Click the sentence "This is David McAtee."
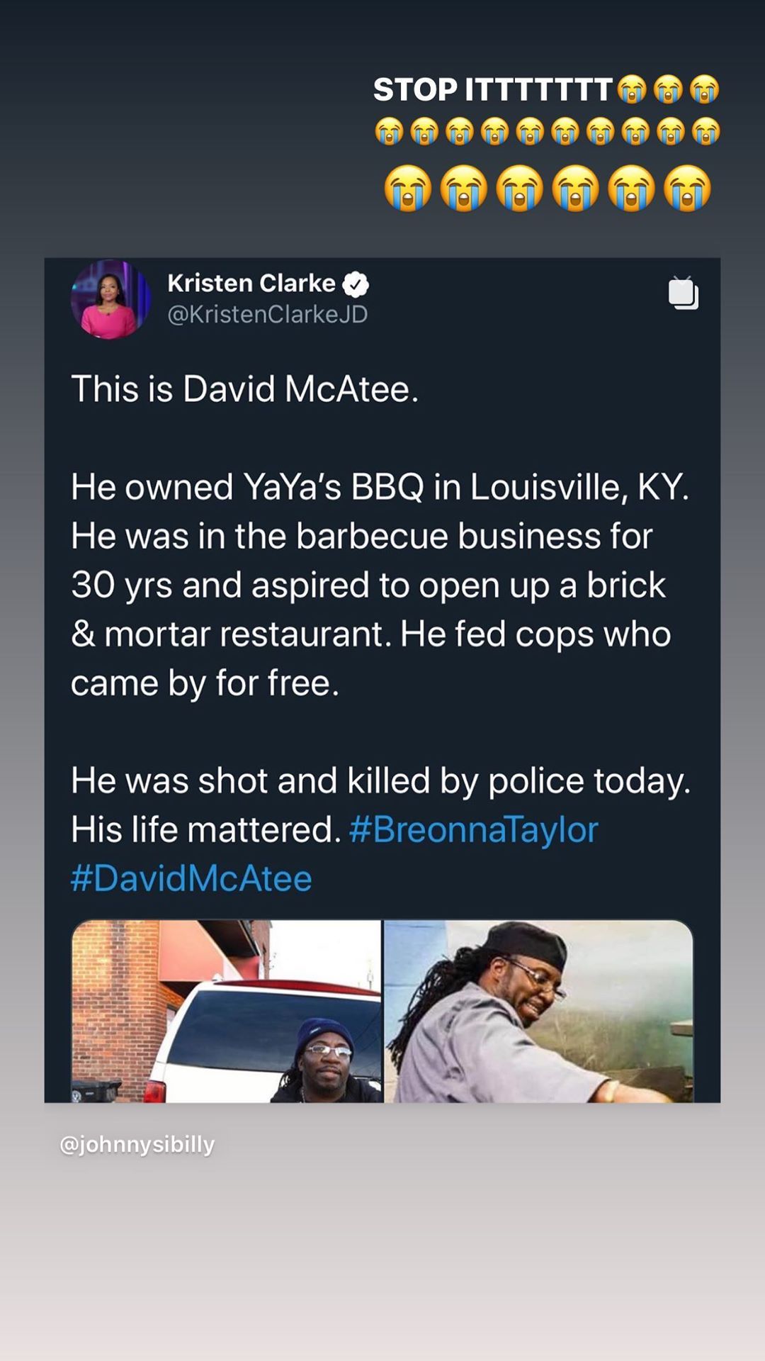765x1361 pixels. tap(245, 389)
